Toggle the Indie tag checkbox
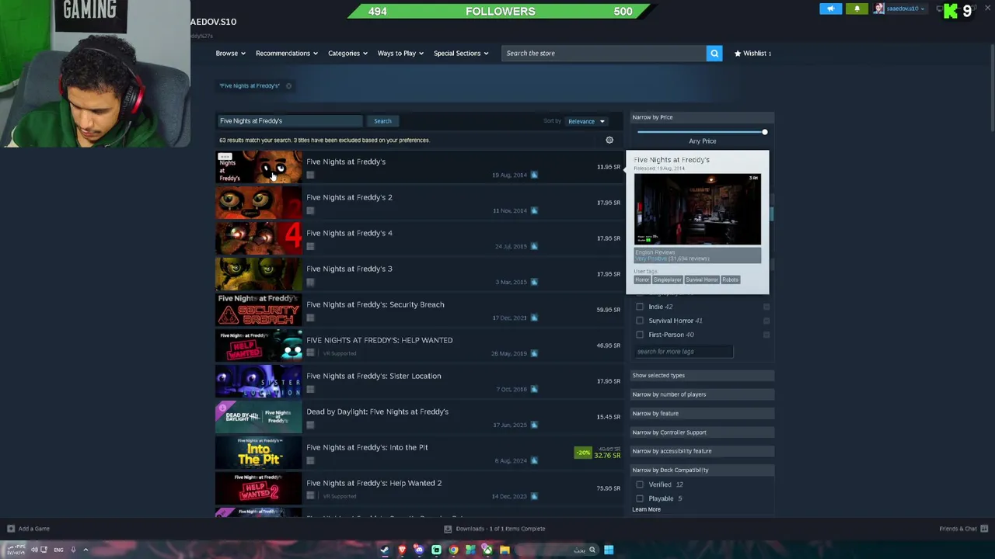 [640, 307]
